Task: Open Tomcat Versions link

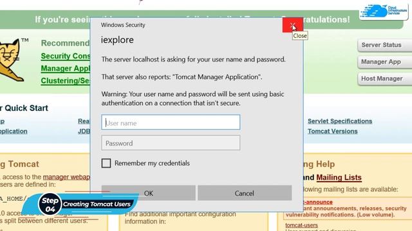Action: point(332,131)
